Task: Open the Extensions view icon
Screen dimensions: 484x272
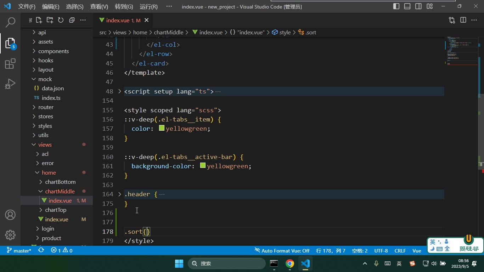Action: point(10,64)
